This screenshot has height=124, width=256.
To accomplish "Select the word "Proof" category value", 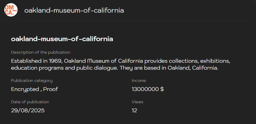I will [x=51, y=89].
